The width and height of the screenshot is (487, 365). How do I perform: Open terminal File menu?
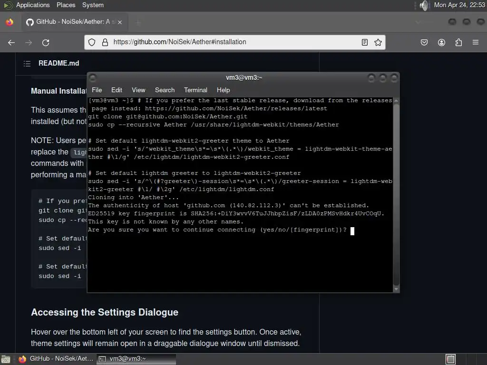pos(97,90)
